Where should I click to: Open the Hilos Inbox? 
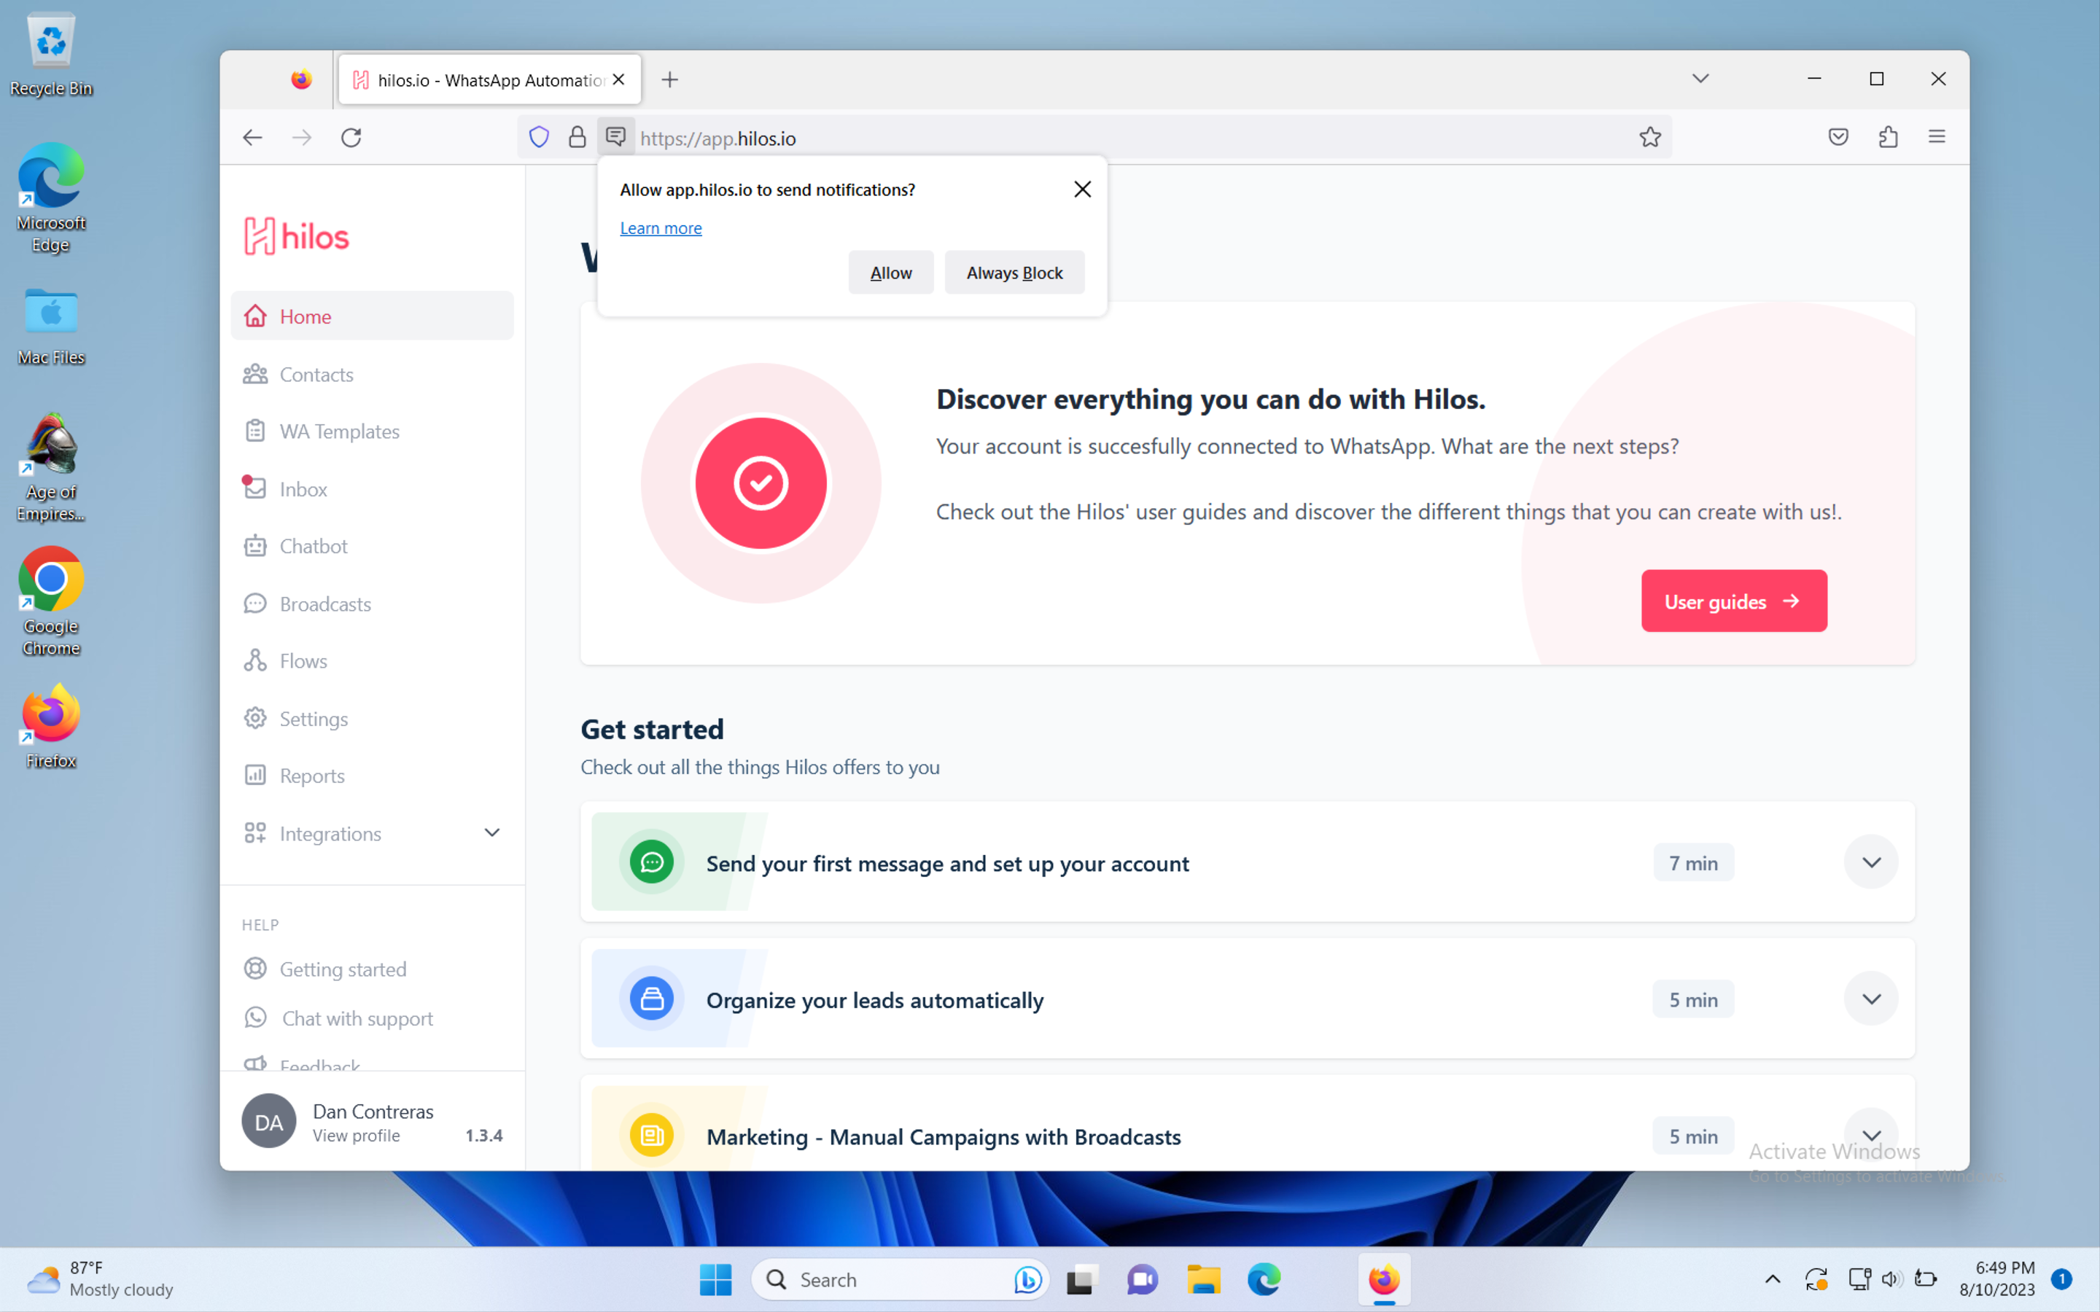(303, 488)
